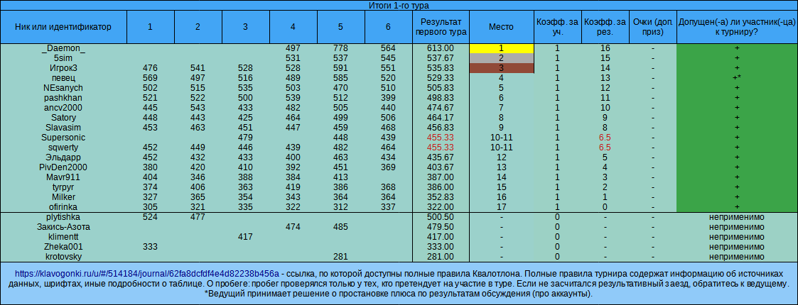798x305 pixels.
Task: Click the 'Допущен(-а) ли участник(-ца) к турниру?' header
Action: [737, 27]
